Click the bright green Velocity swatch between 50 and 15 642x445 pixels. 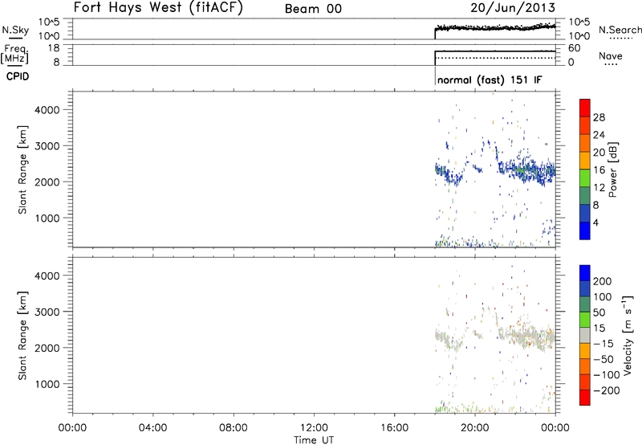585,320
